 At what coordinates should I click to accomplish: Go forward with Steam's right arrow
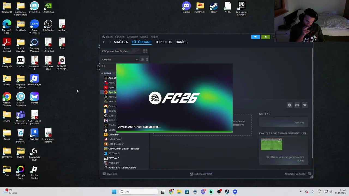[x=110, y=42]
